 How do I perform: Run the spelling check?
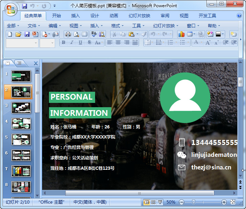[x=94, y=34]
